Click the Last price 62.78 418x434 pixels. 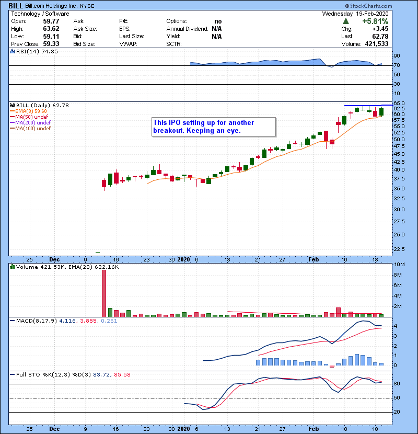click(x=380, y=36)
